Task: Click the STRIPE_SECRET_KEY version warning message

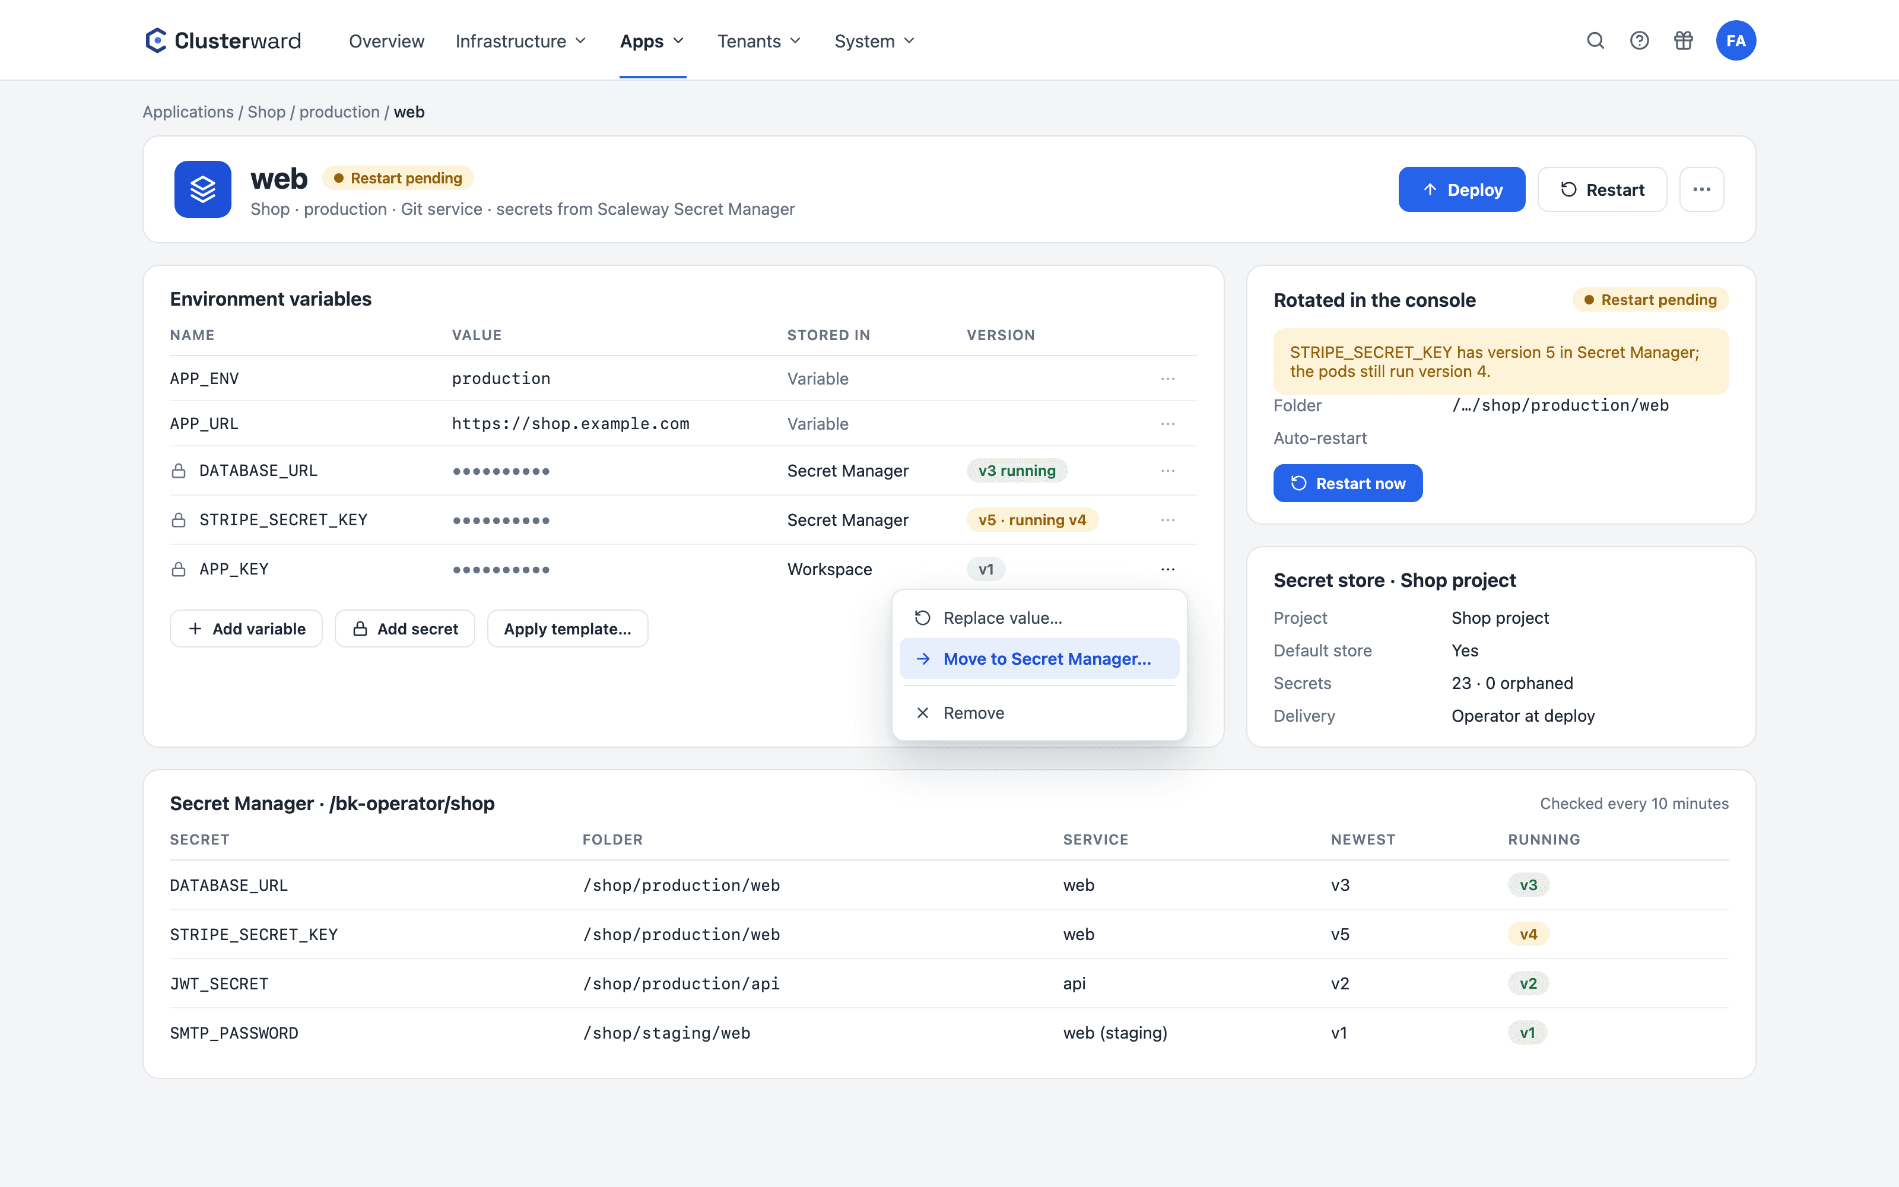Action: (x=1500, y=362)
